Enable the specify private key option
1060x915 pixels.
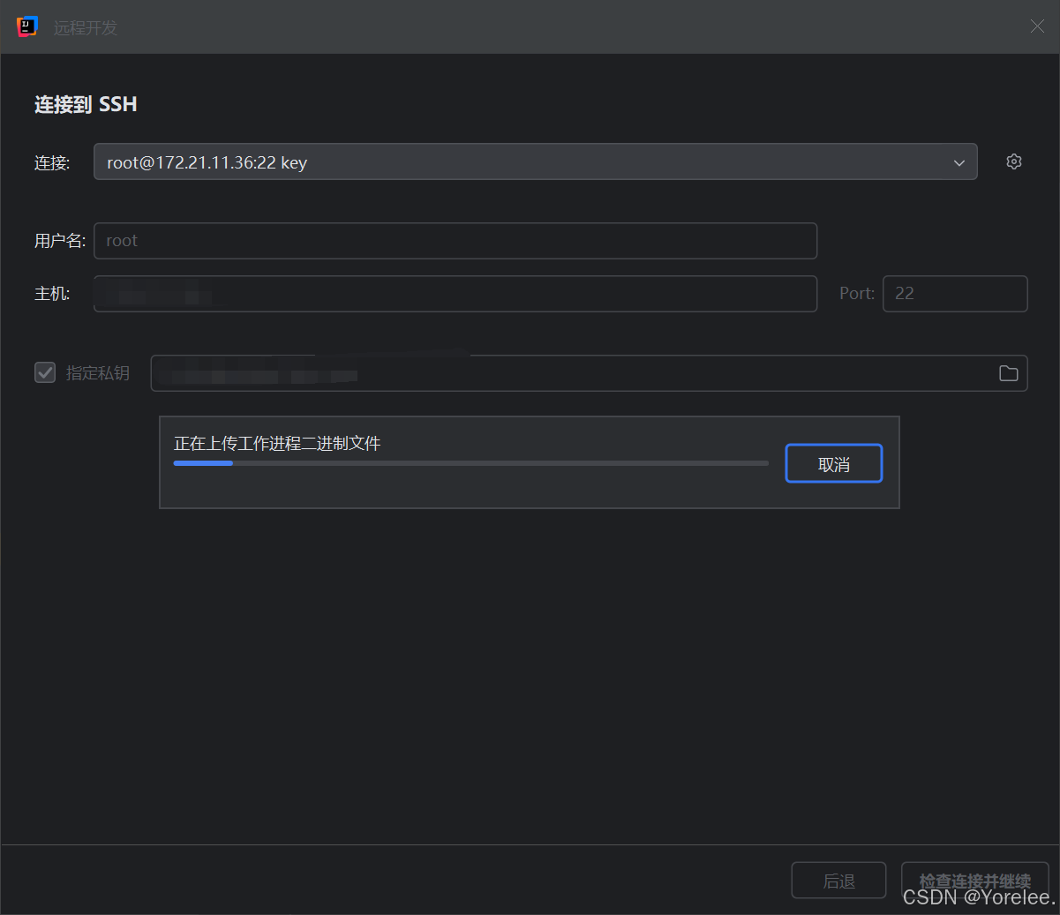tap(45, 372)
